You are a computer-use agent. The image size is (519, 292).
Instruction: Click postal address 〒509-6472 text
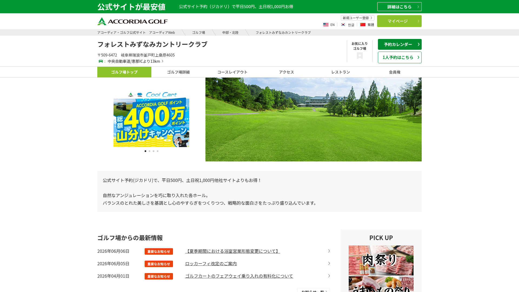pyautogui.click(x=107, y=55)
